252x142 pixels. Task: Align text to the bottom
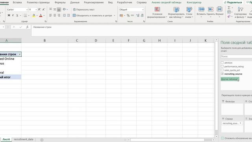click(x=59, y=9)
